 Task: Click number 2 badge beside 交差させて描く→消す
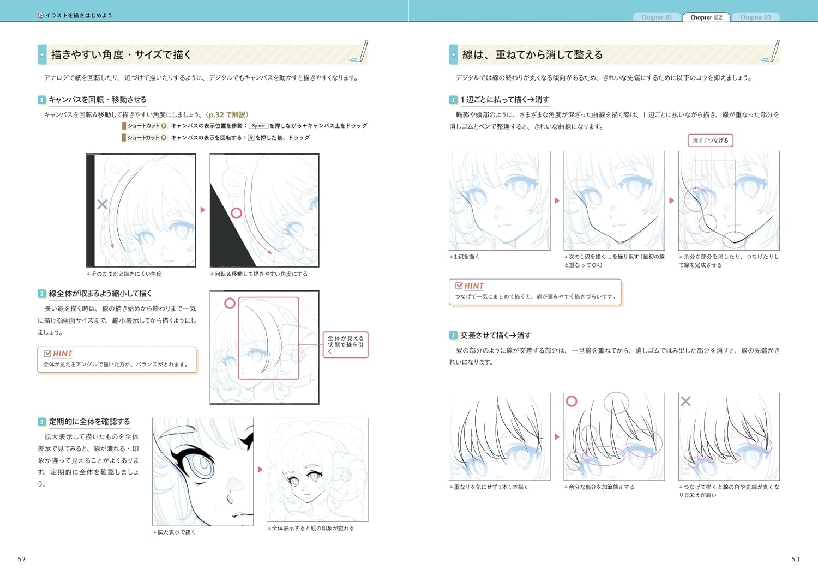(453, 336)
